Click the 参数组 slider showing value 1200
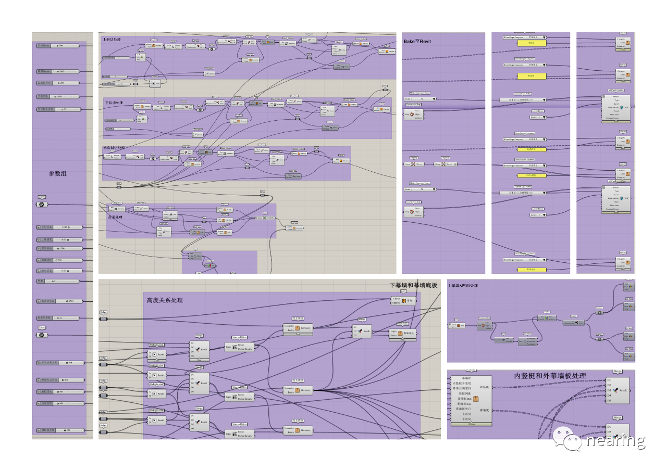The image size is (667, 471). pyautogui.click(x=59, y=249)
